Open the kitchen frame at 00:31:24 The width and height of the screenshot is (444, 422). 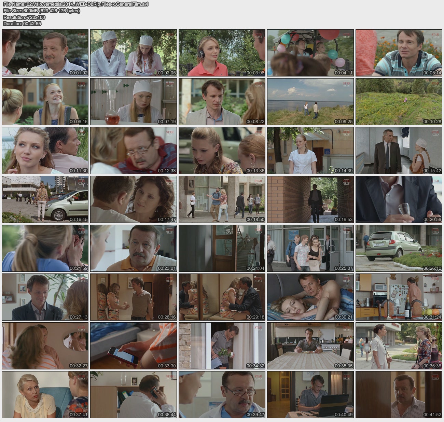(x=399, y=297)
